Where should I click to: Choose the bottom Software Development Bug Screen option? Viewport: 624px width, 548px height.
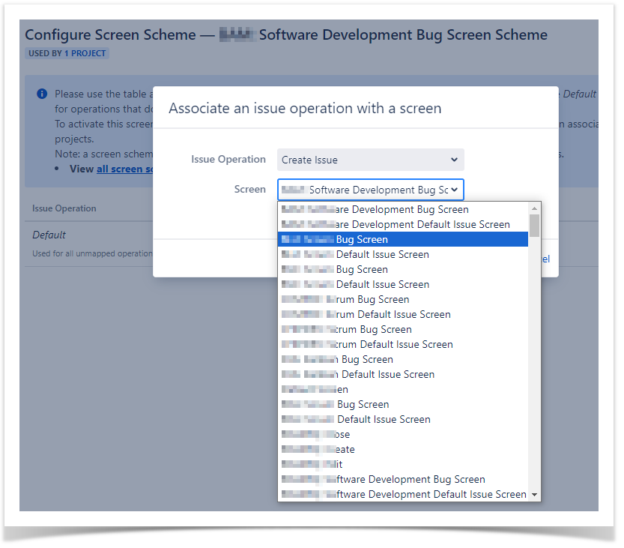click(x=403, y=479)
